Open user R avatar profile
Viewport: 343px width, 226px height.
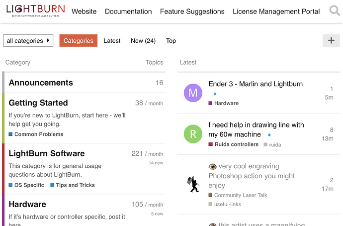(193, 134)
